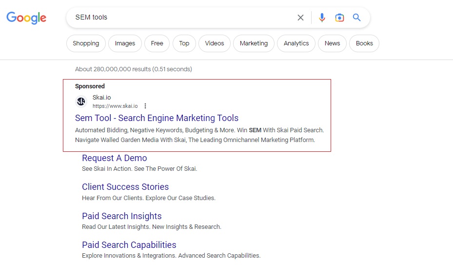Screen dimensions: 453x265
Task: Open the Books filter chip
Action: (364, 43)
